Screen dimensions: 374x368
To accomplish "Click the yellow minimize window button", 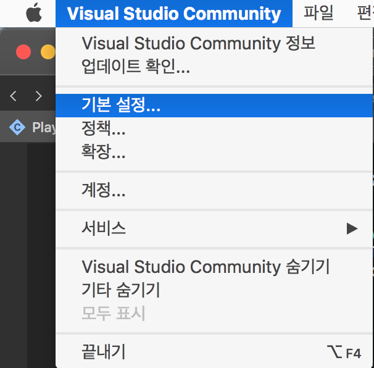I will tap(48, 52).
